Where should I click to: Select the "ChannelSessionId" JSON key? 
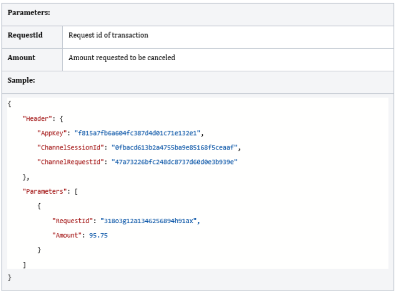(x=70, y=148)
